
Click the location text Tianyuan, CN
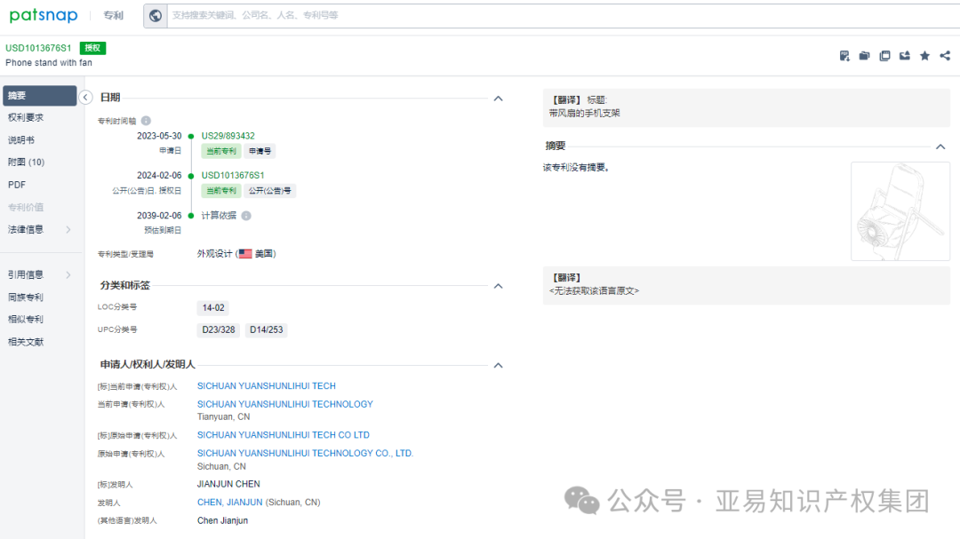coord(223,416)
